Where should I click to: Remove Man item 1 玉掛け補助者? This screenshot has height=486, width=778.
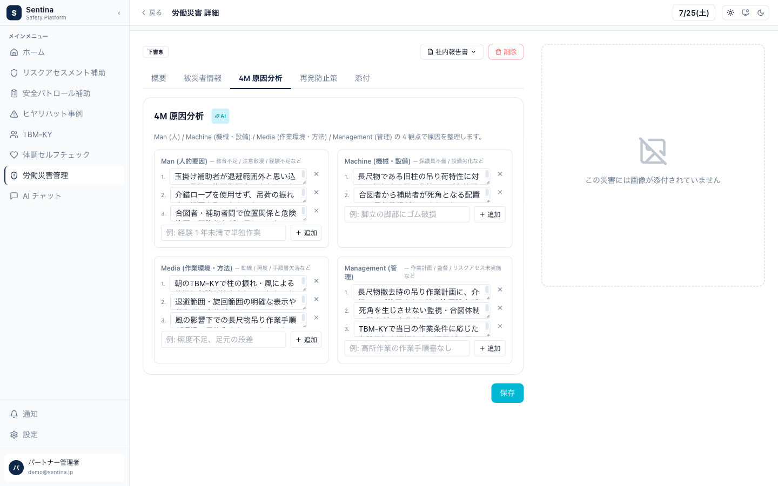[x=317, y=174]
